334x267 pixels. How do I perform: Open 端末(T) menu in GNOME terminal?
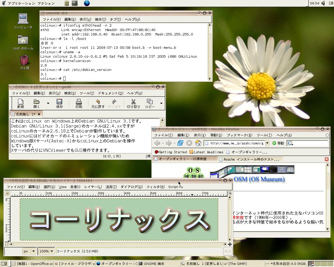(x=100, y=19)
